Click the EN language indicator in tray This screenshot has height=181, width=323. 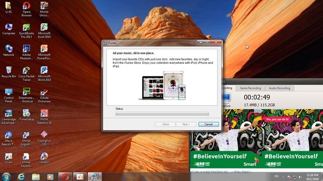[277, 176]
